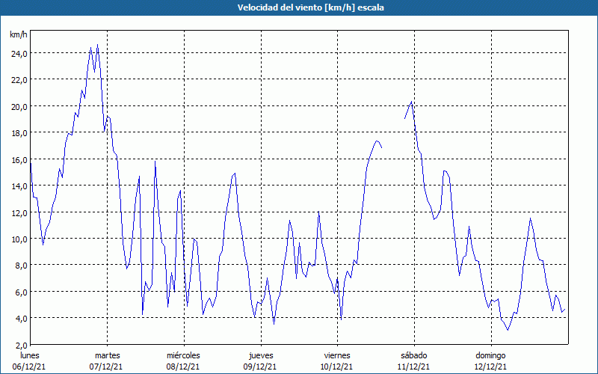Image resolution: width=598 pixels, height=374 pixels.
Task: Select the 16,0 y-axis value
Action: point(19,160)
